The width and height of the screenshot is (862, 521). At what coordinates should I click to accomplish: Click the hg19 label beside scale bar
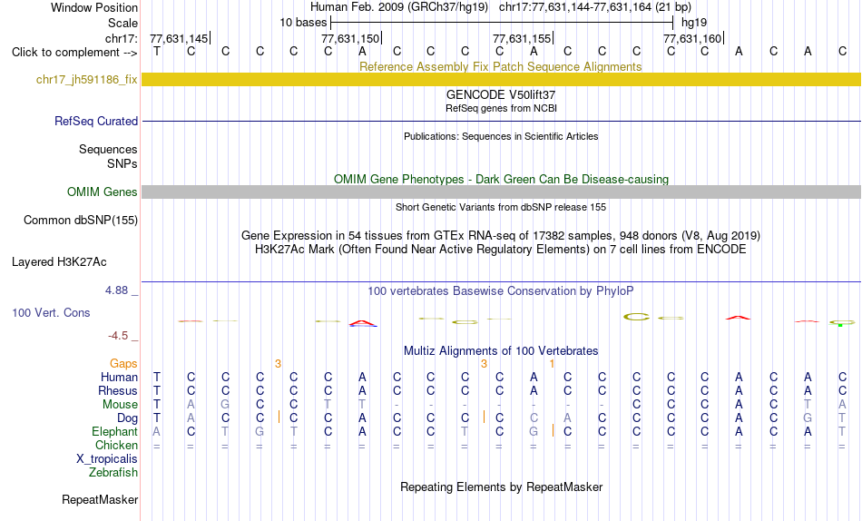[694, 23]
